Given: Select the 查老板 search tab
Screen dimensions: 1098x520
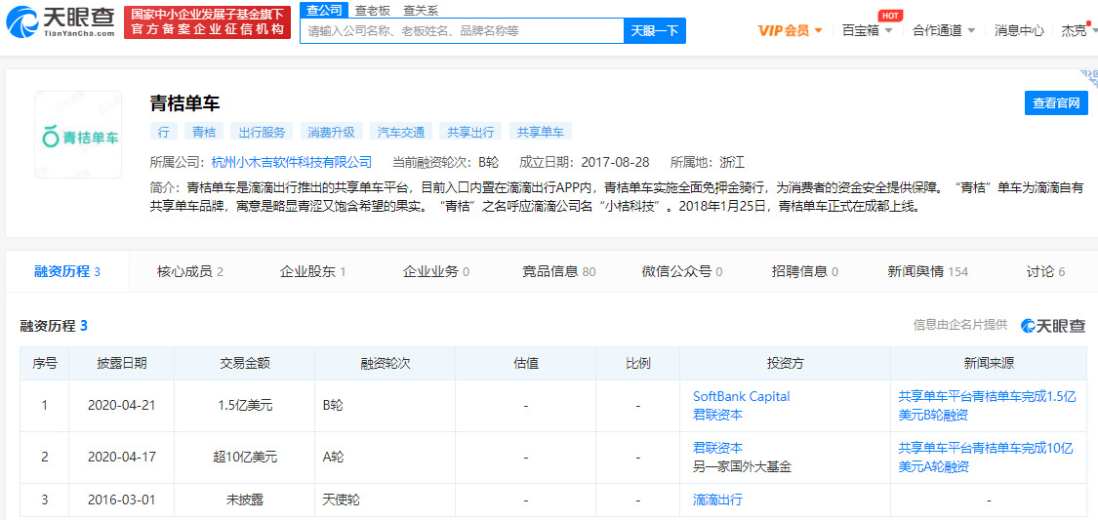Looking at the screenshot, I should tap(373, 10).
